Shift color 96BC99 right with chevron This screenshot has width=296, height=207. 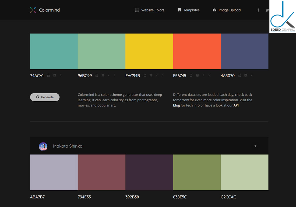click(x=115, y=76)
